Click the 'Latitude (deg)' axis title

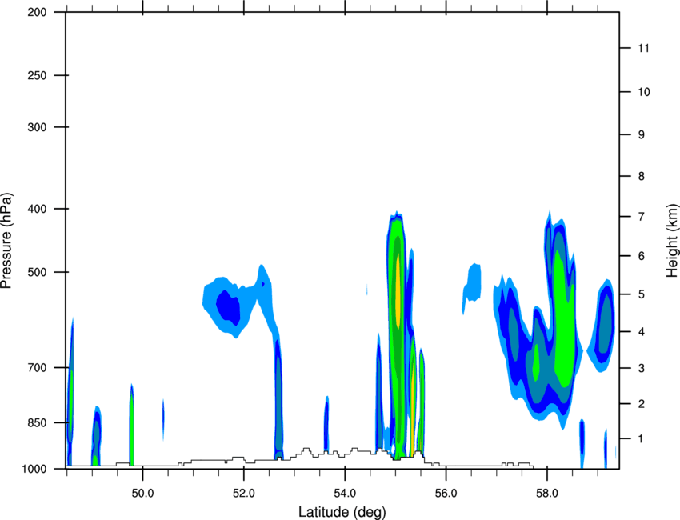(342, 512)
